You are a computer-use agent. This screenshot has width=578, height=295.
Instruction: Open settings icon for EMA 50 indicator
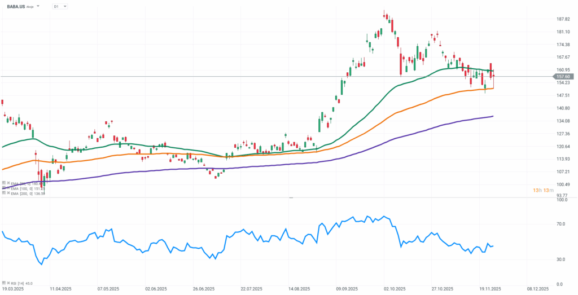pyautogui.click(x=3, y=183)
